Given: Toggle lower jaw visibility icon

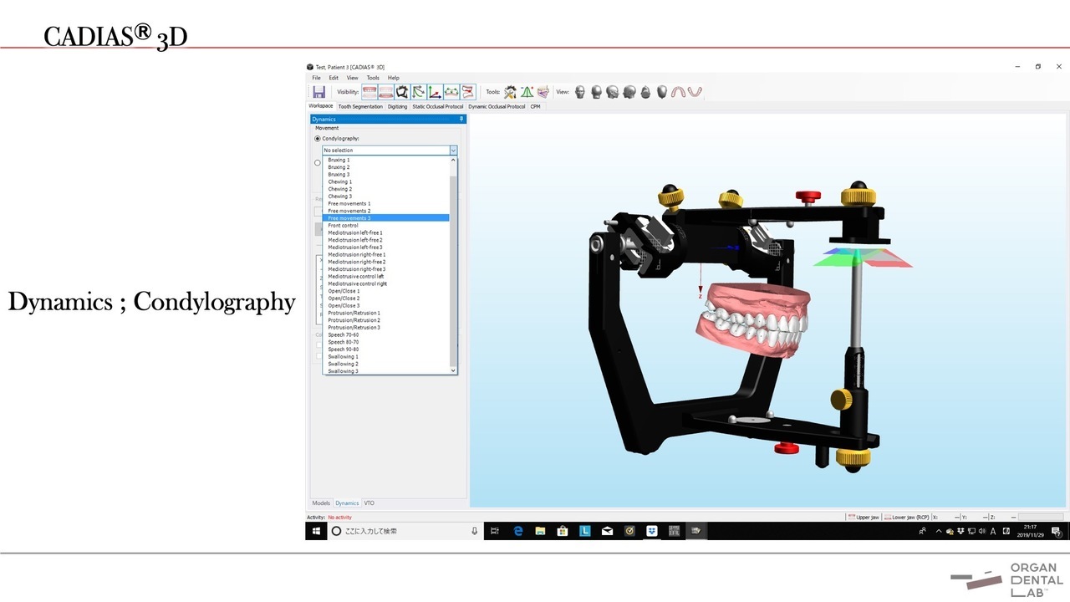Looking at the screenshot, I should click(x=385, y=92).
